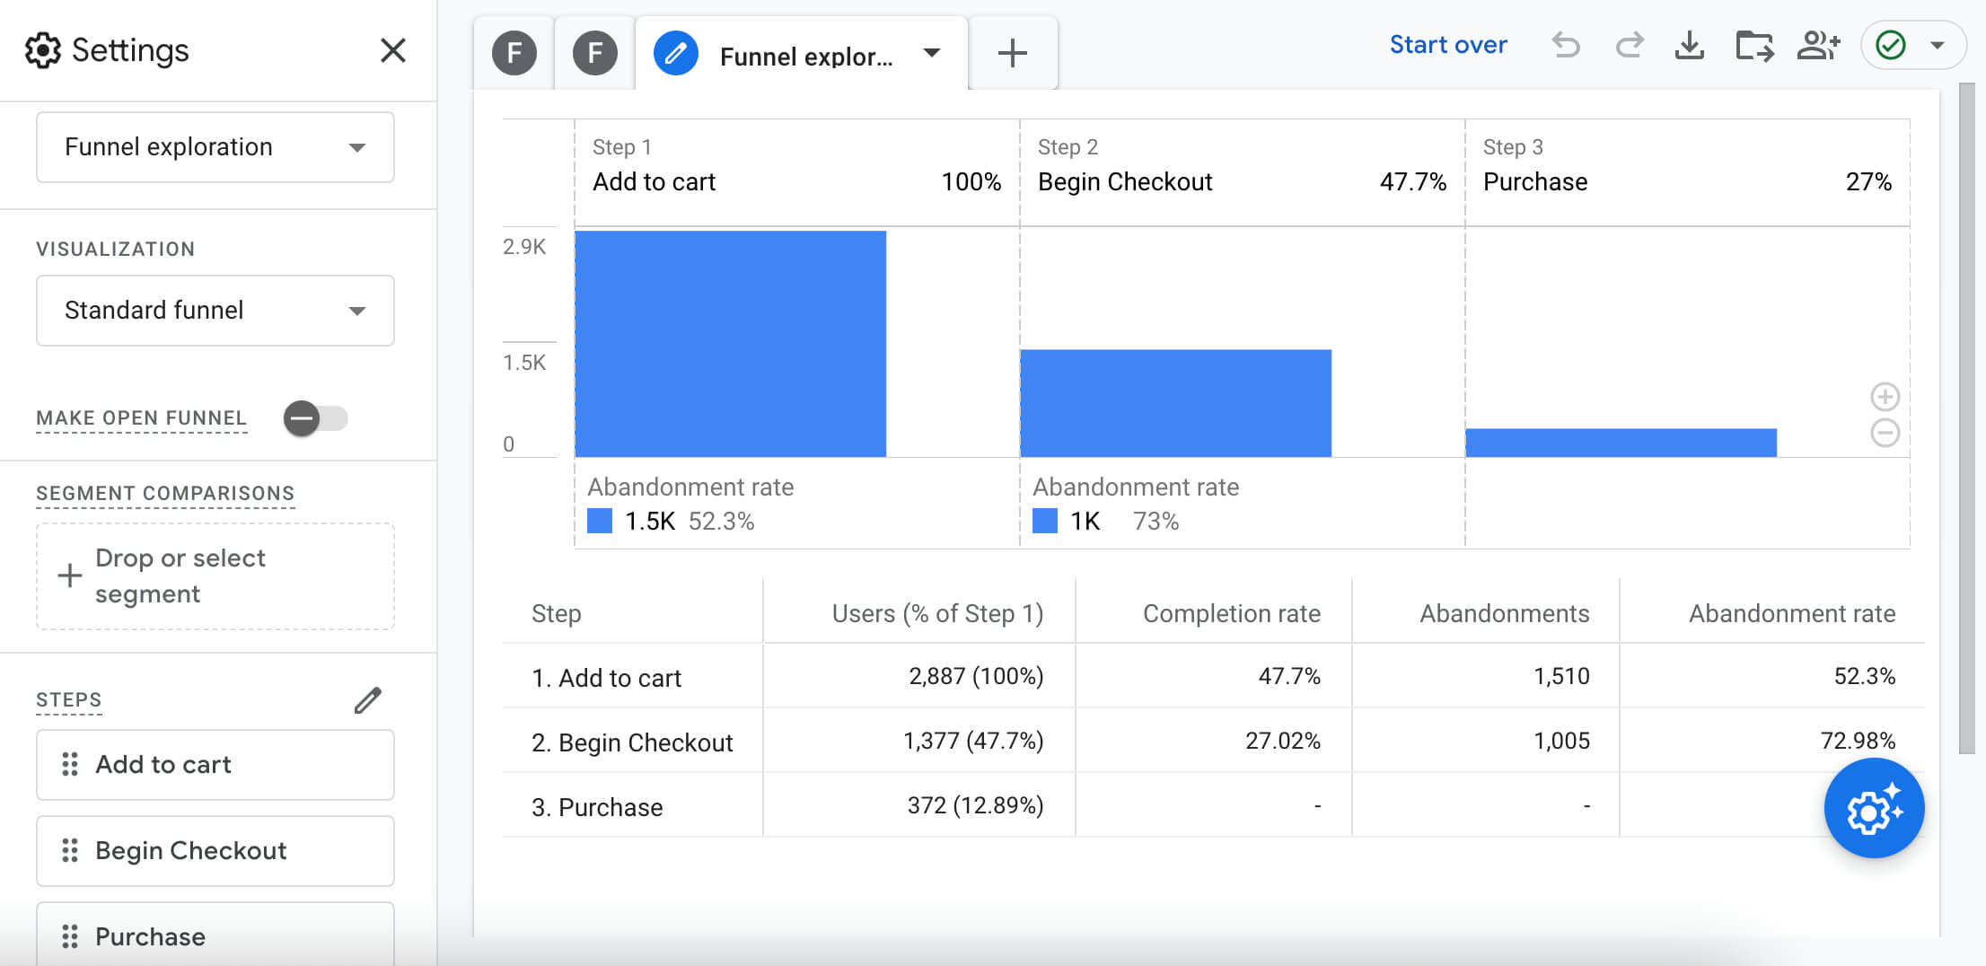
Task: Click the blue abandonment rate legend swatch
Action: click(599, 520)
